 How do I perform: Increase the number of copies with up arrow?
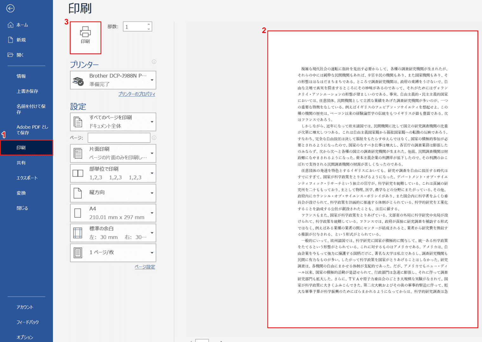click(x=149, y=24)
